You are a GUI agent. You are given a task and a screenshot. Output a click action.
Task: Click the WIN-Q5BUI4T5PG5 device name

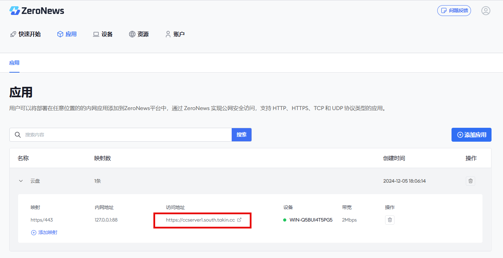coord(311,220)
